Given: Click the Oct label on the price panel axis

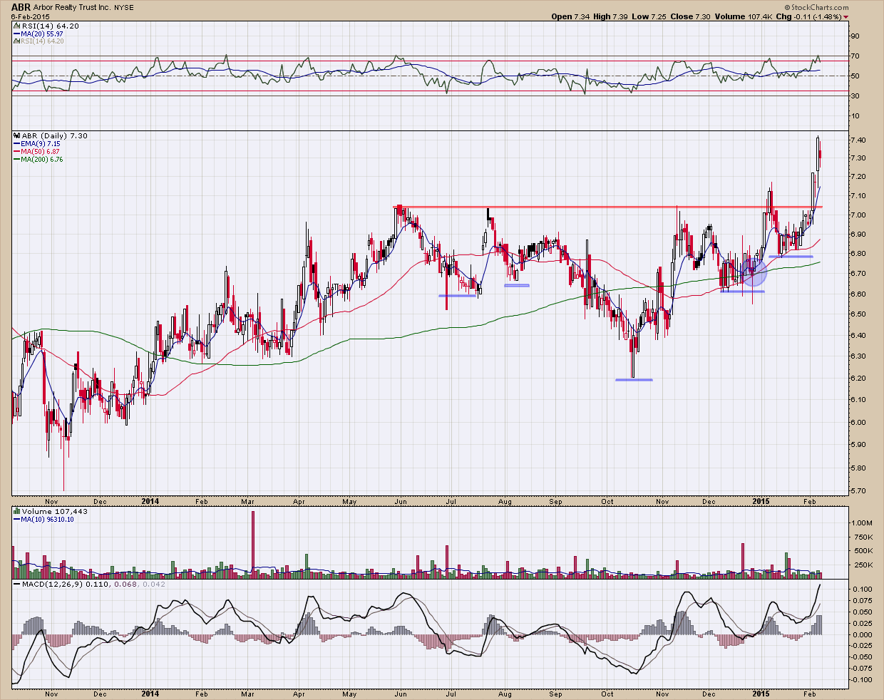Looking at the screenshot, I should point(607,502).
